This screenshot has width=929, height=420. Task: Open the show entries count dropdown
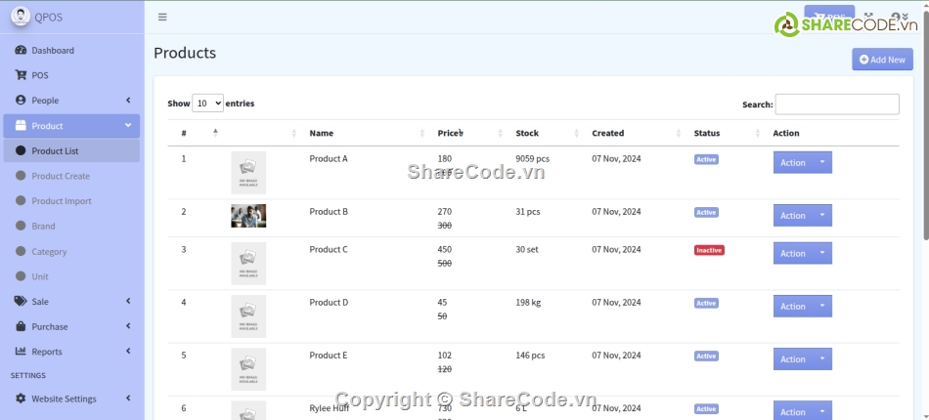(x=207, y=103)
